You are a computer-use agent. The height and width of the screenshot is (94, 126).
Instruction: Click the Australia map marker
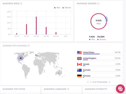(59, 73)
